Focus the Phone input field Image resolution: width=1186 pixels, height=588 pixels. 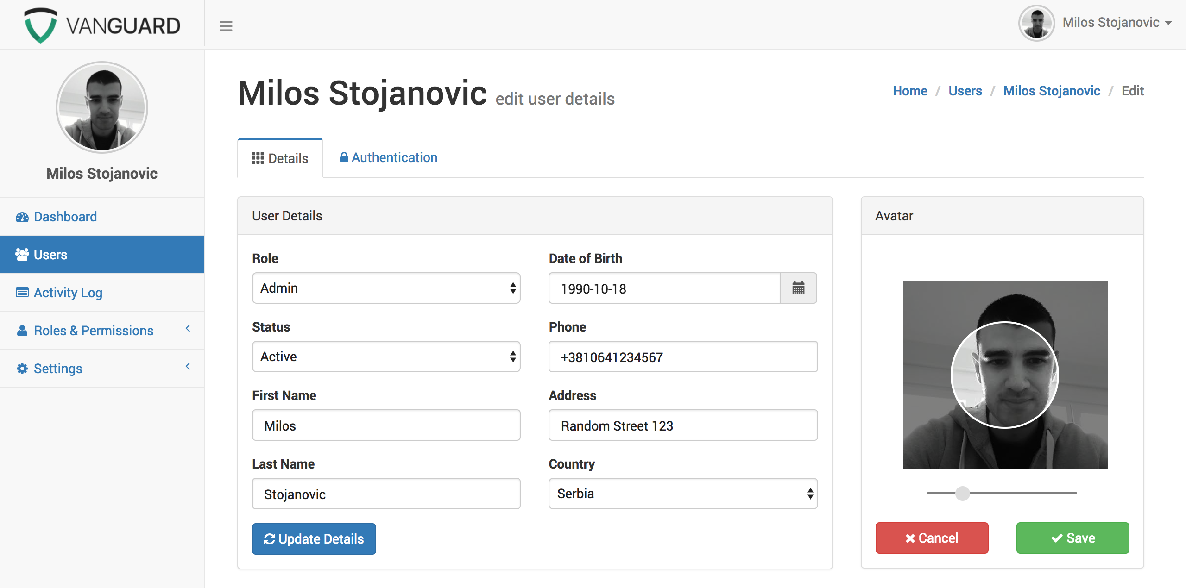[683, 357]
